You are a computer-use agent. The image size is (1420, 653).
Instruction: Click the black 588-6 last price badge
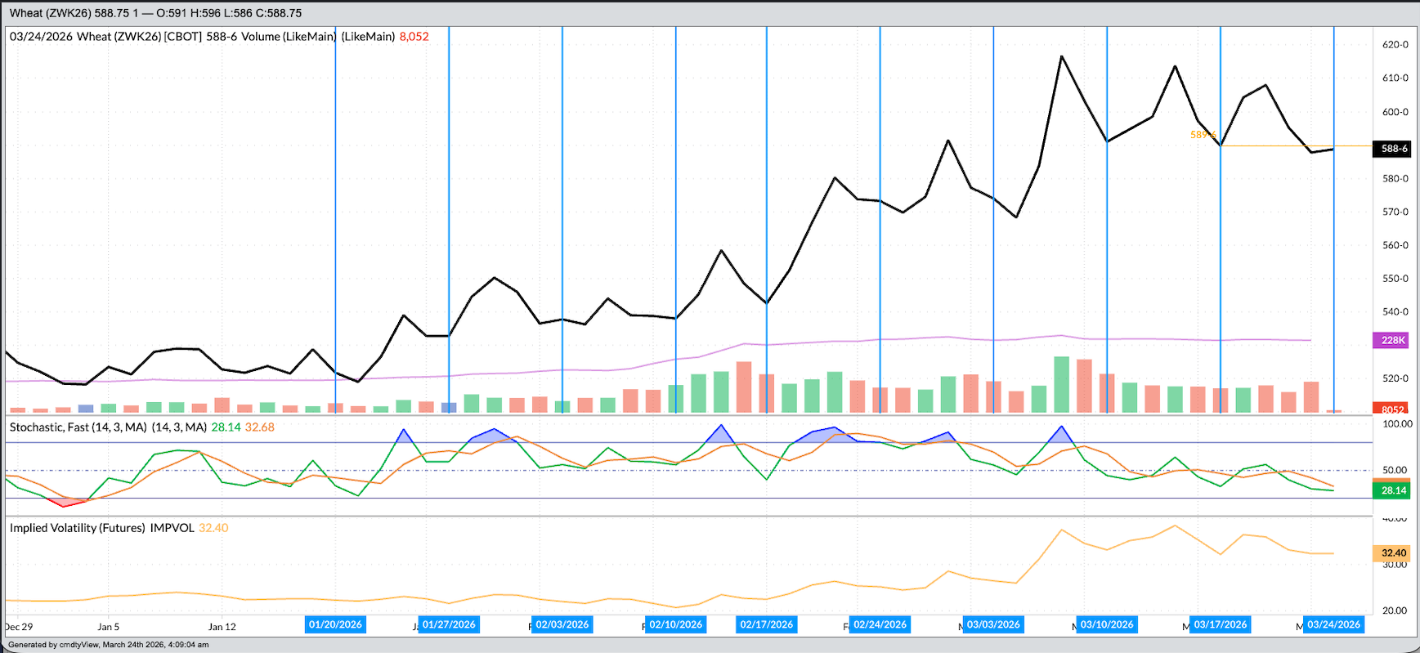(1394, 149)
